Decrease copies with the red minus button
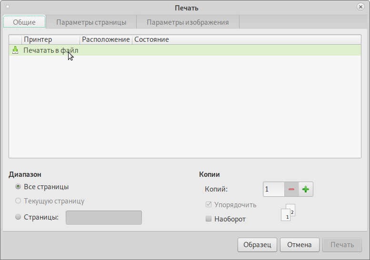This screenshot has width=370, height=260. tap(291, 189)
